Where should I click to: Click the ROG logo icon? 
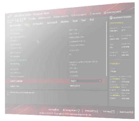pyautogui.click(x=10, y=16)
